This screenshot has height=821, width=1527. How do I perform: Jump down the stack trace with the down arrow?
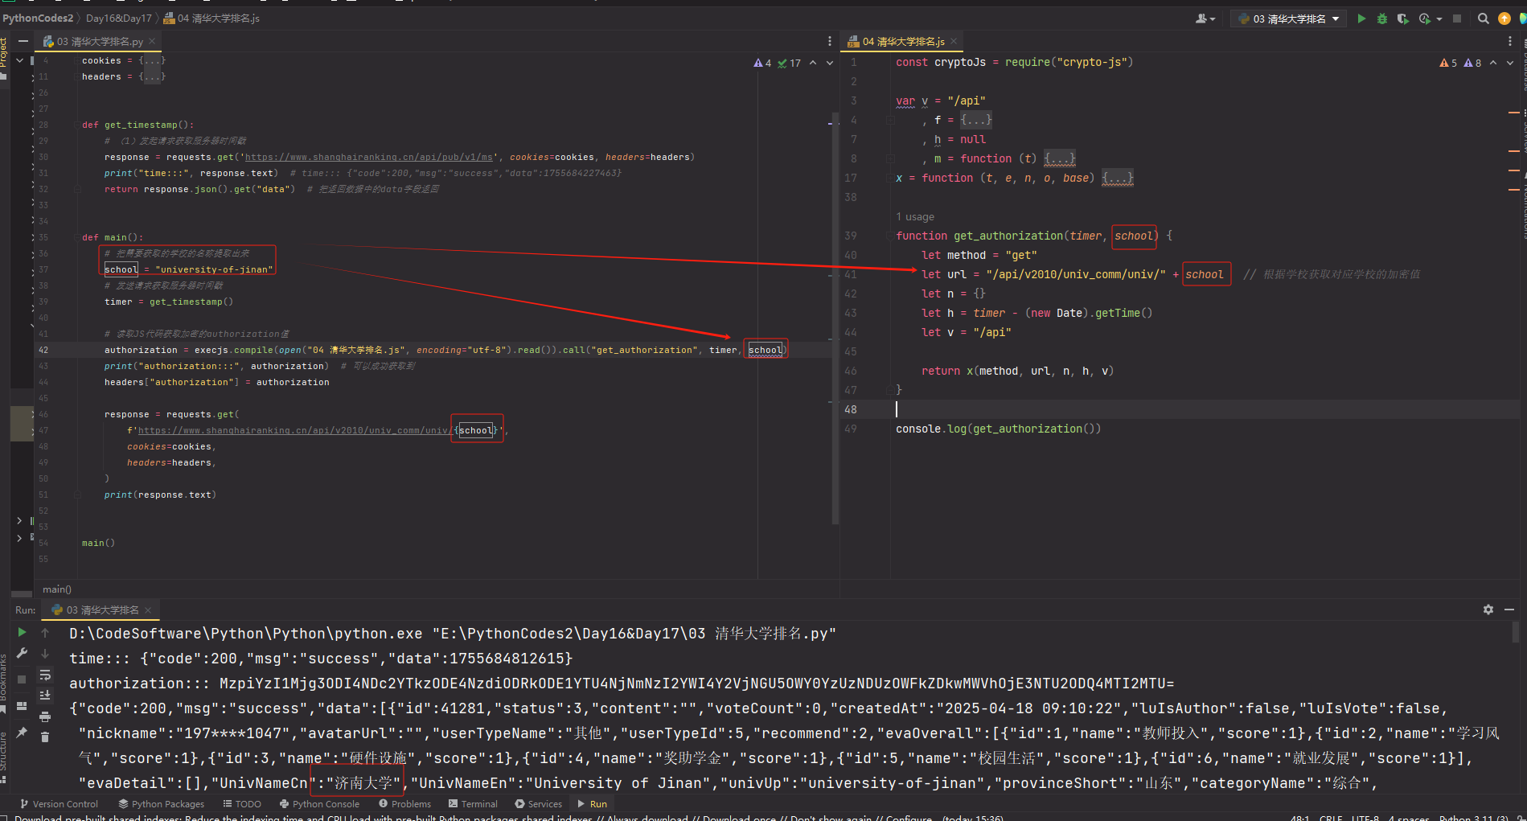(x=45, y=653)
